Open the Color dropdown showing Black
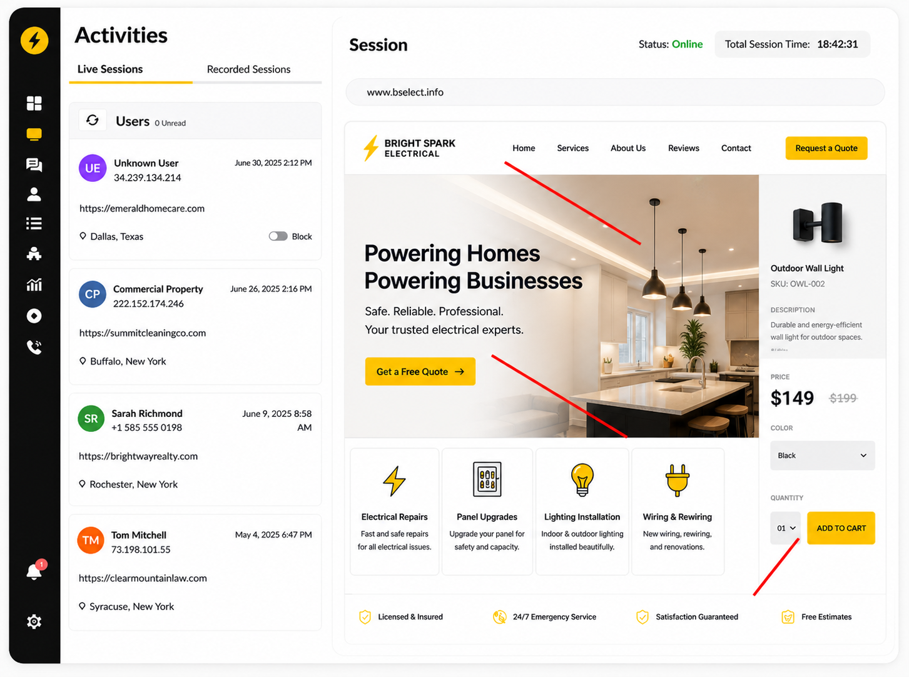909x677 pixels. coord(822,456)
